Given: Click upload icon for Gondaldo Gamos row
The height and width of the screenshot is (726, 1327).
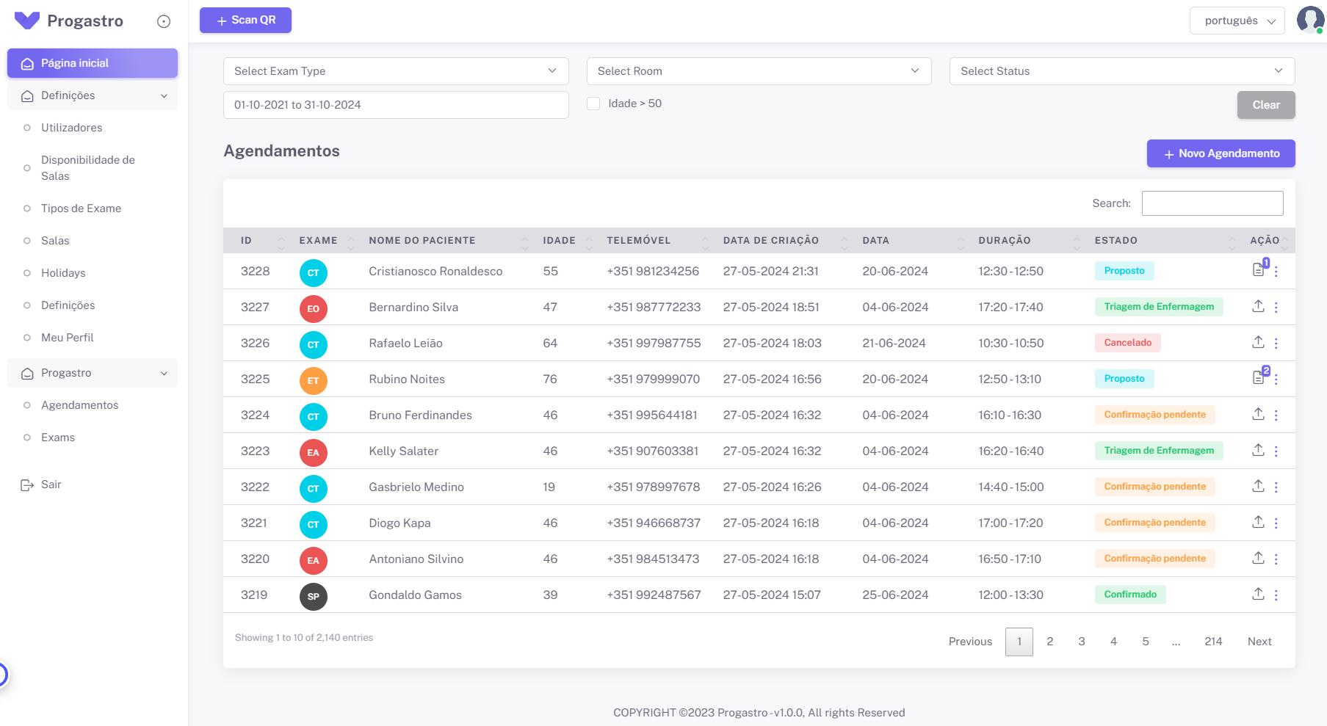Looking at the screenshot, I should 1258,594.
